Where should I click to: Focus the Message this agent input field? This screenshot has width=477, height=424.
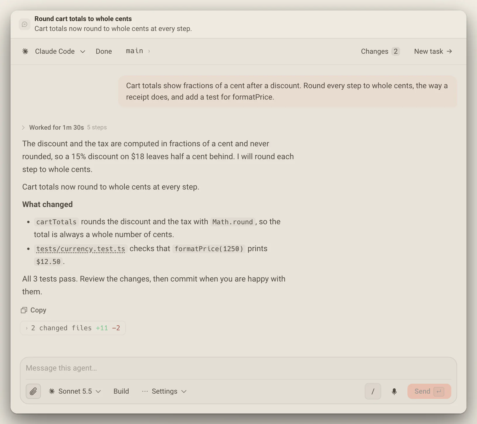click(238, 368)
